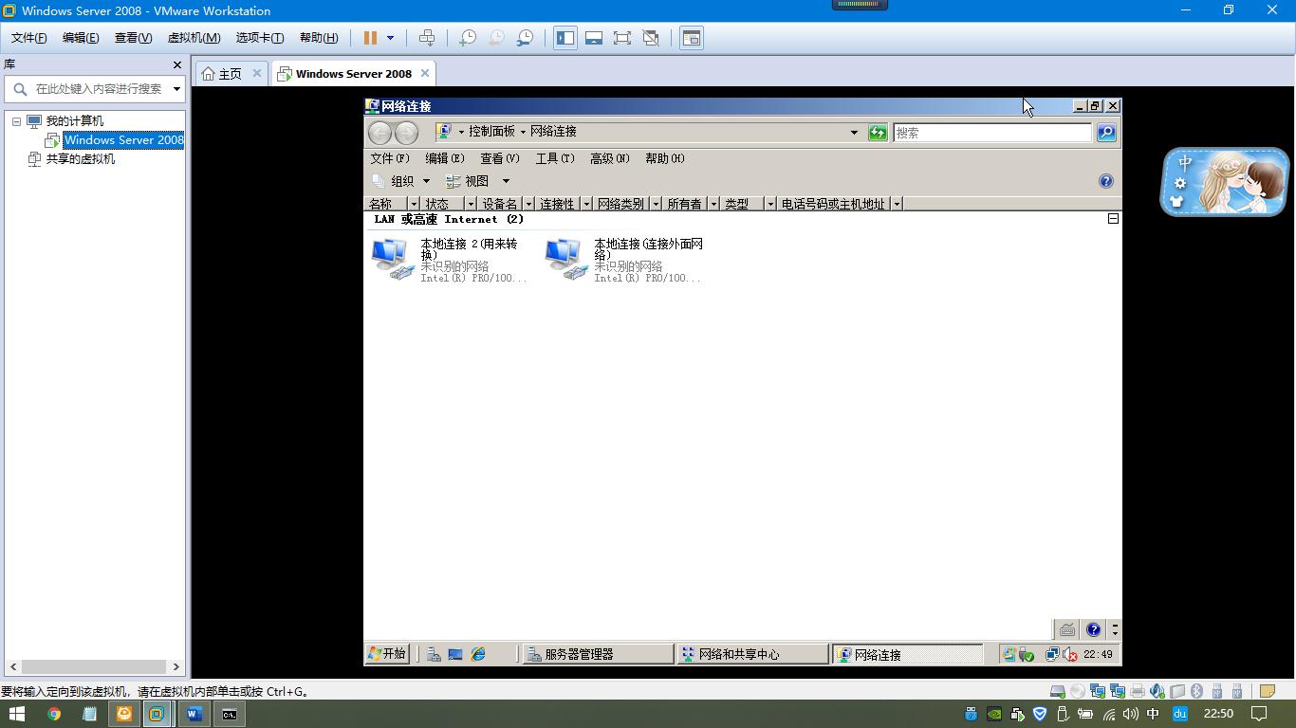Select the 本地连接 2 network adapter
The width and height of the screenshot is (1296, 728).
tap(449, 260)
